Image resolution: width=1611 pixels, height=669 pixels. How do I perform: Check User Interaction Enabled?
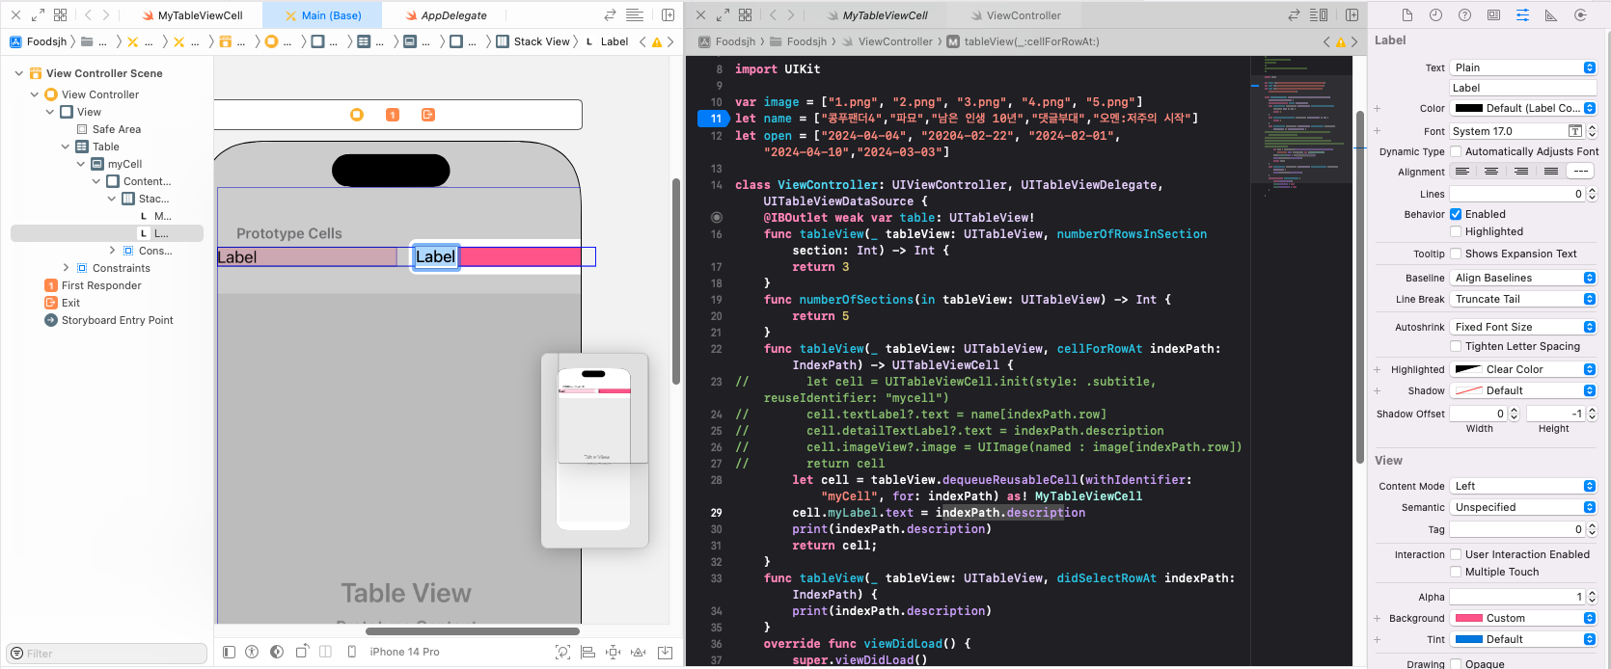[1456, 554]
